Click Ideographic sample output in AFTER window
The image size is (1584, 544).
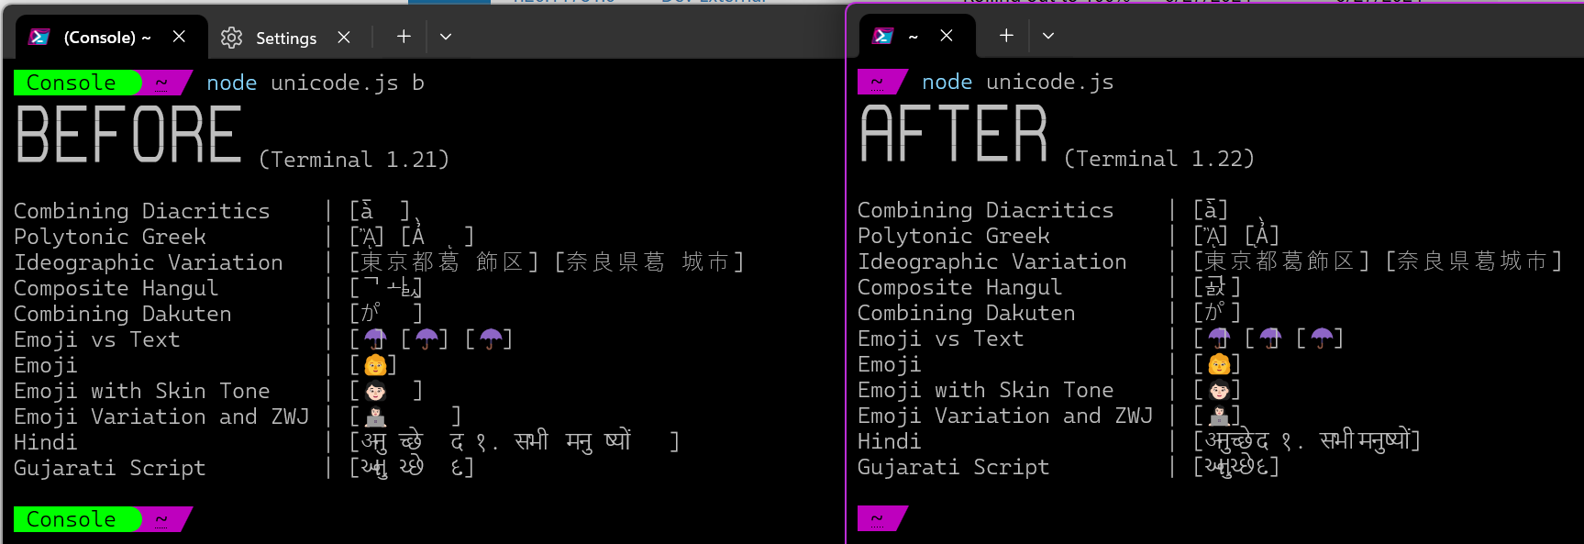pos(1379,261)
